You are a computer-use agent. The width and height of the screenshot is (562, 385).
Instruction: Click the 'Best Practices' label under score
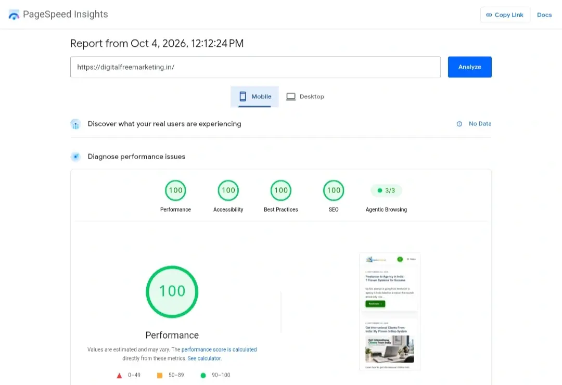coord(281,210)
